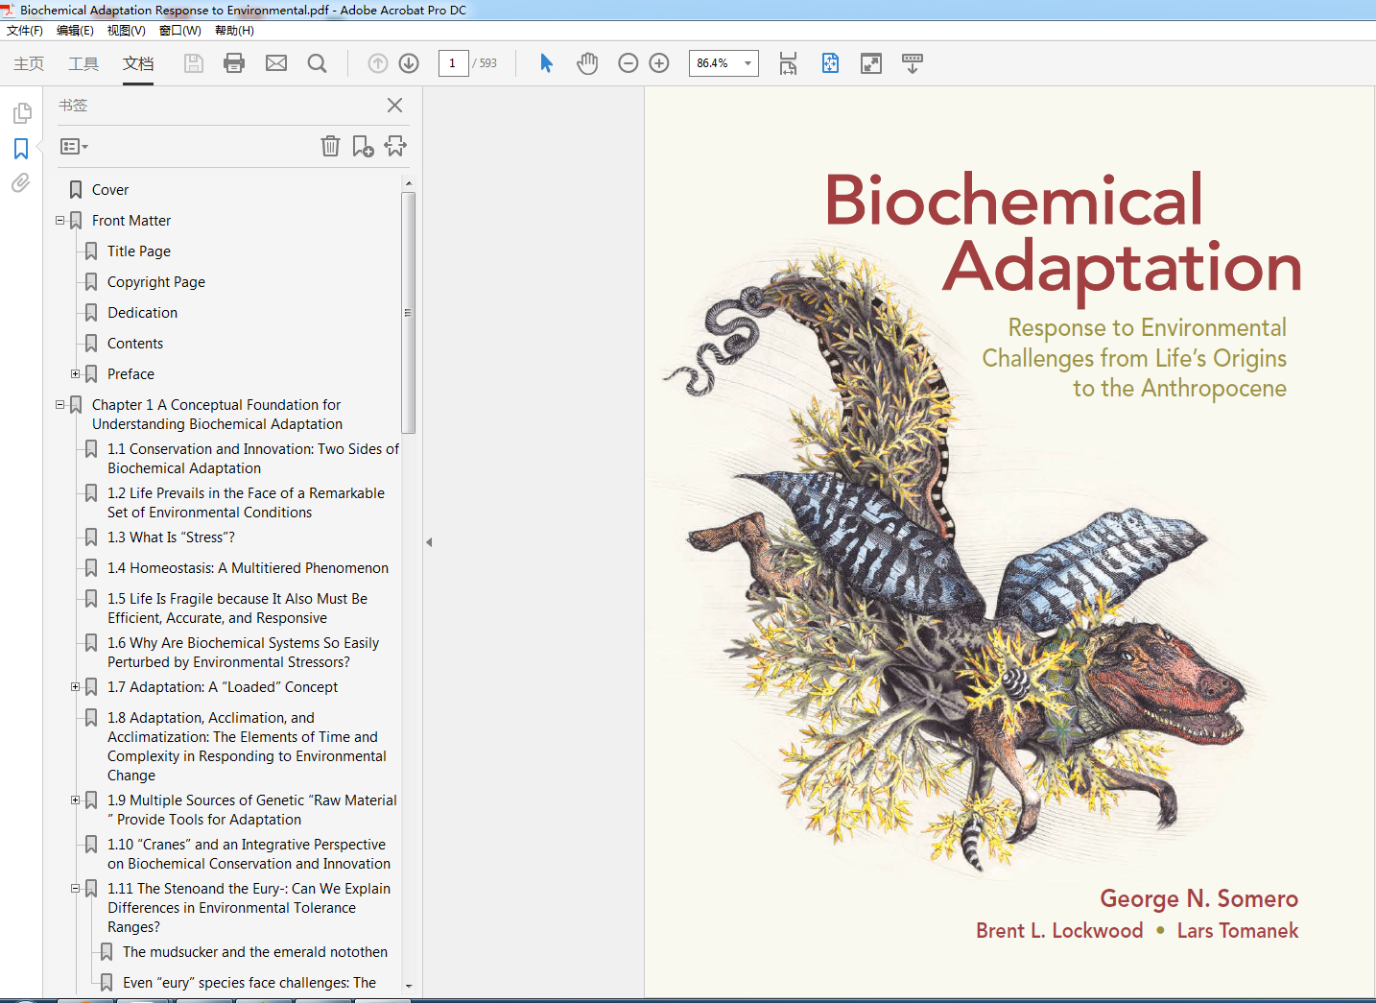Close the bookmarks panel with X
The width and height of the screenshot is (1376, 1003).
pos(394,105)
